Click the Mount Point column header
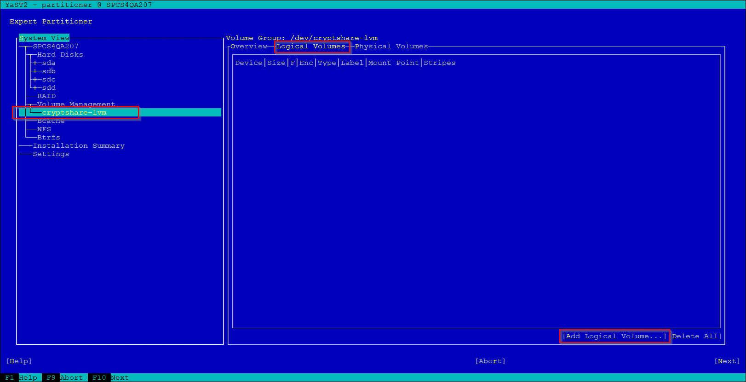 pyautogui.click(x=394, y=63)
